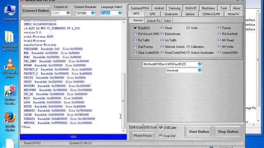Switch to the Qualcomm tab

(171, 14)
